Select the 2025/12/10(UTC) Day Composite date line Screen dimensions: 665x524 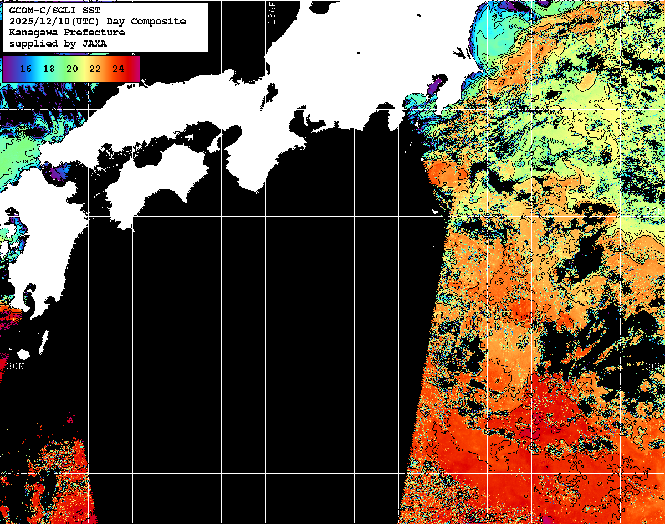pyautogui.click(x=97, y=22)
